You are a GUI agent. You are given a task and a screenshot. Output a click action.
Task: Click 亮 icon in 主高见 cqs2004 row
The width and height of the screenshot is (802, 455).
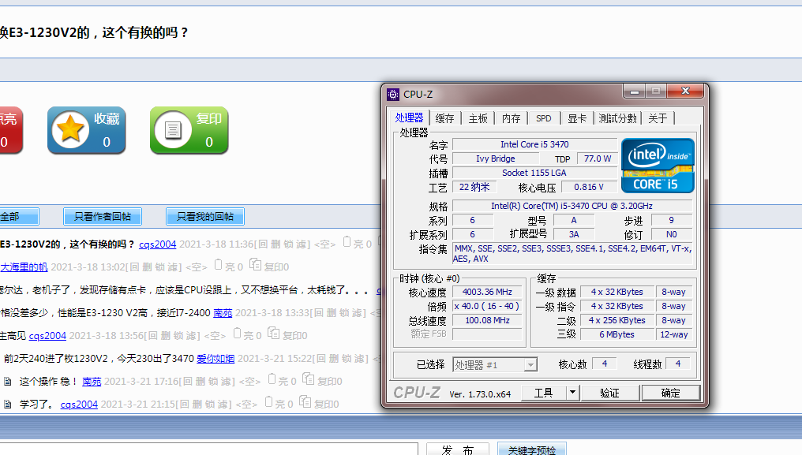coord(237,334)
